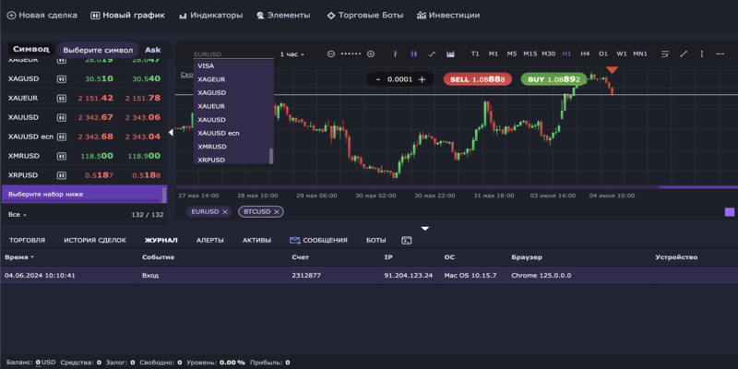This screenshot has height=369, width=738.
Task: Open the chart objects list icon
Action: (x=665, y=54)
